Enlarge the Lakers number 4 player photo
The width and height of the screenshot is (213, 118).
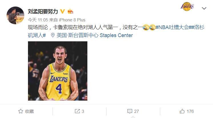coord(58,71)
